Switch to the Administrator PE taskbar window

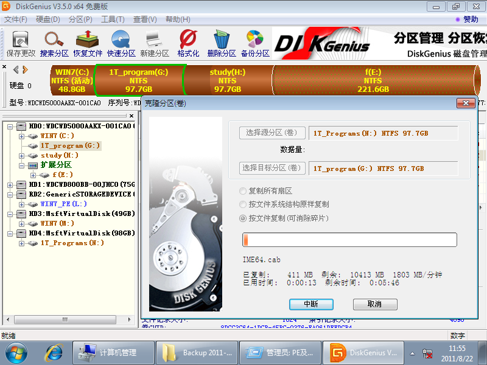pyautogui.click(x=280, y=353)
